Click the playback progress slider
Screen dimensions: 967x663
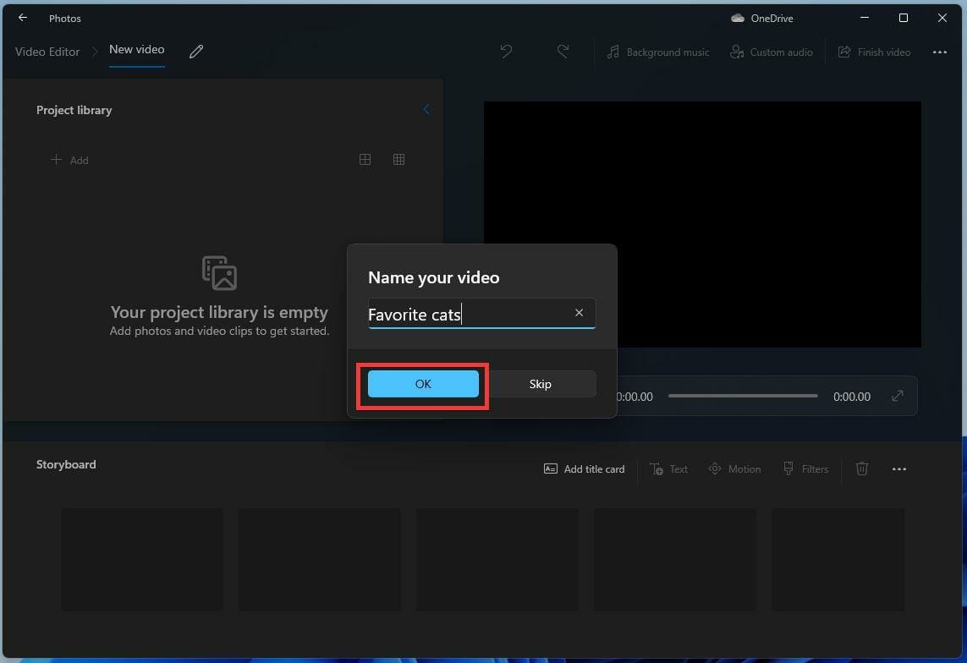[743, 396]
